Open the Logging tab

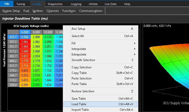(76, 4)
